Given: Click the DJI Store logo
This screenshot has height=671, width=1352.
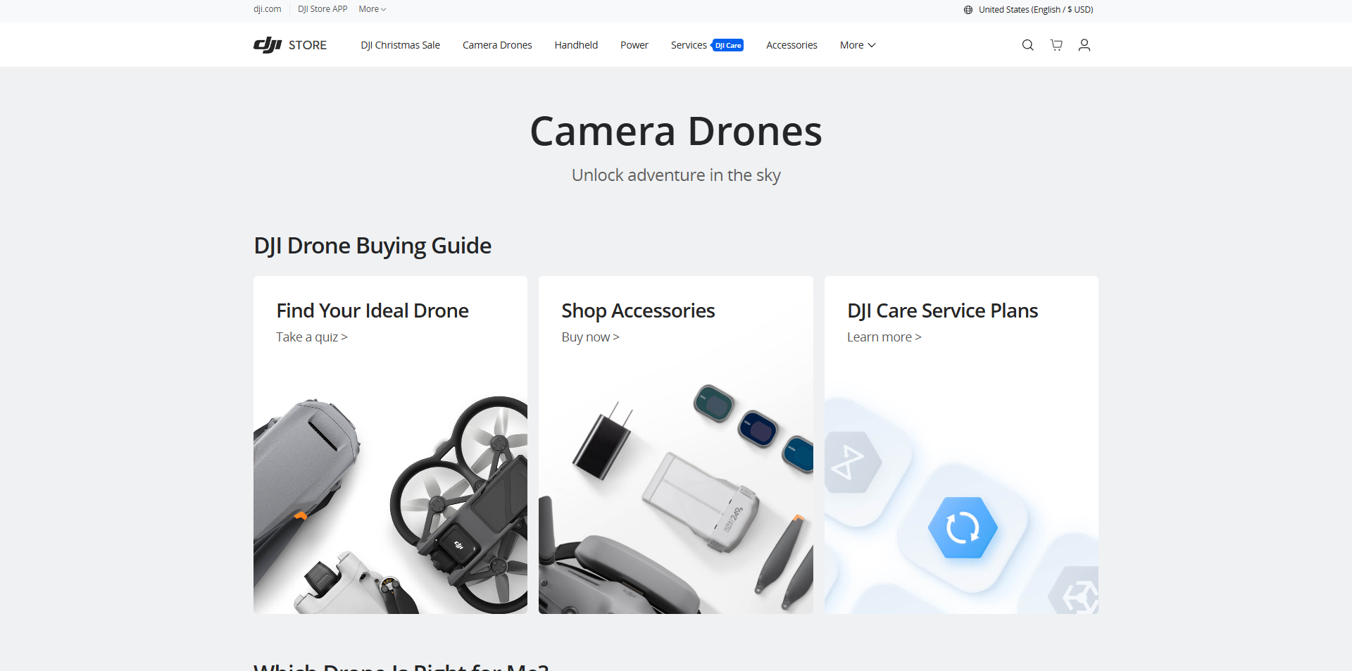Looking at the screenshot, I should point(289,44).
